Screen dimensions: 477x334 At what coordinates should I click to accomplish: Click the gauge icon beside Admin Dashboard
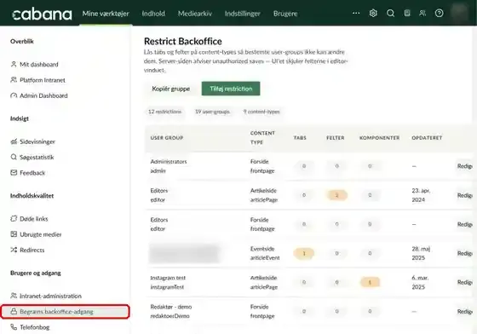click(x=14, y=95)
